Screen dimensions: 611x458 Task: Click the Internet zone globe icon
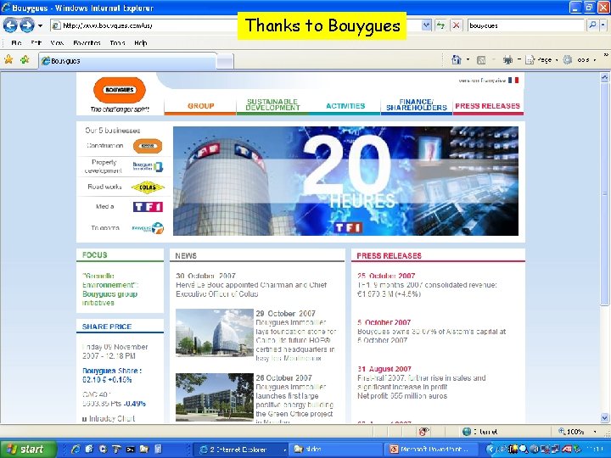467,432
